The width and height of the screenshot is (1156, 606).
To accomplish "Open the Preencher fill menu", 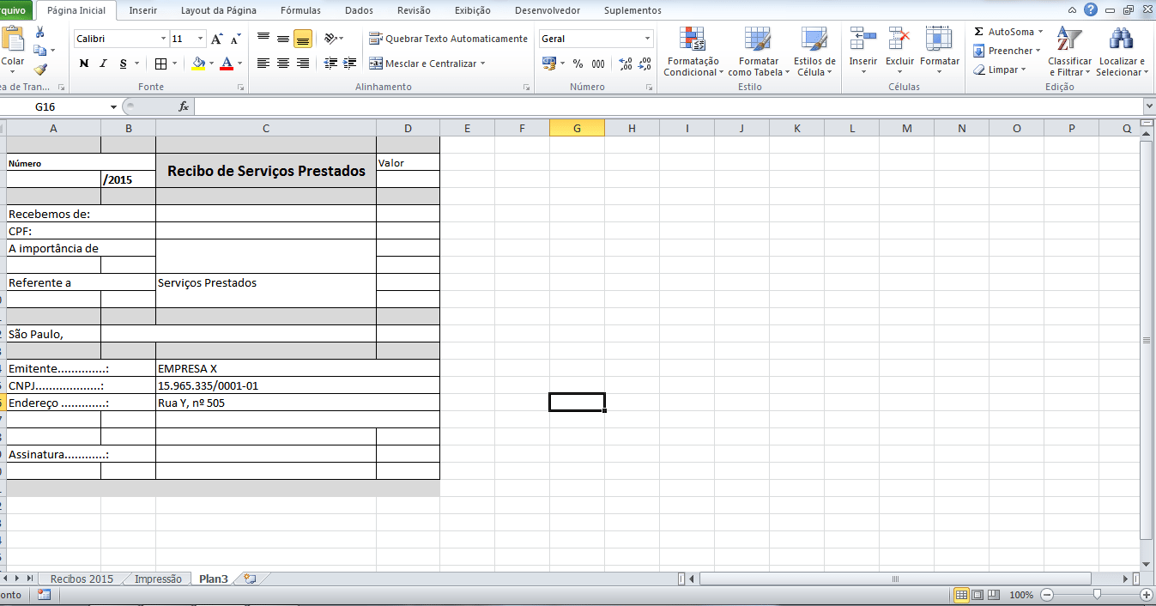I will point(1007,51).
